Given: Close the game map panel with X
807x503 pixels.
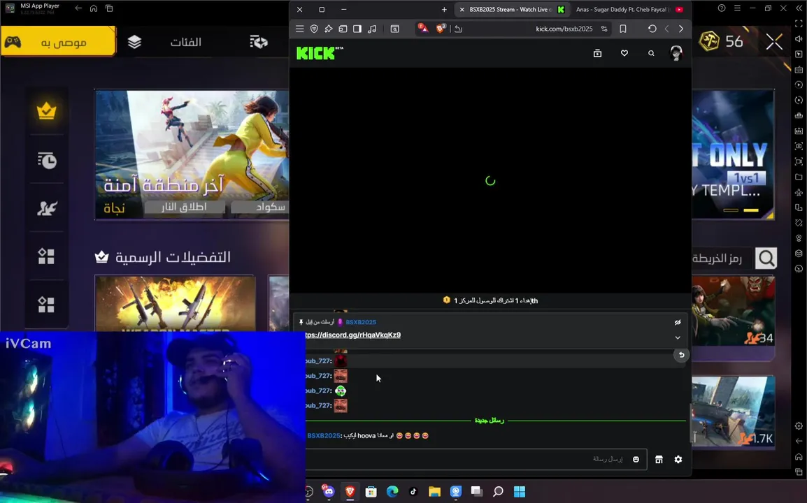Looking at the screenshot, I should 774,42.
